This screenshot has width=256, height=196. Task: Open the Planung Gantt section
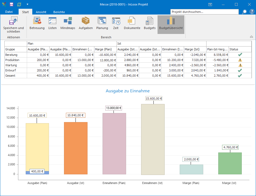coord(102,23)
